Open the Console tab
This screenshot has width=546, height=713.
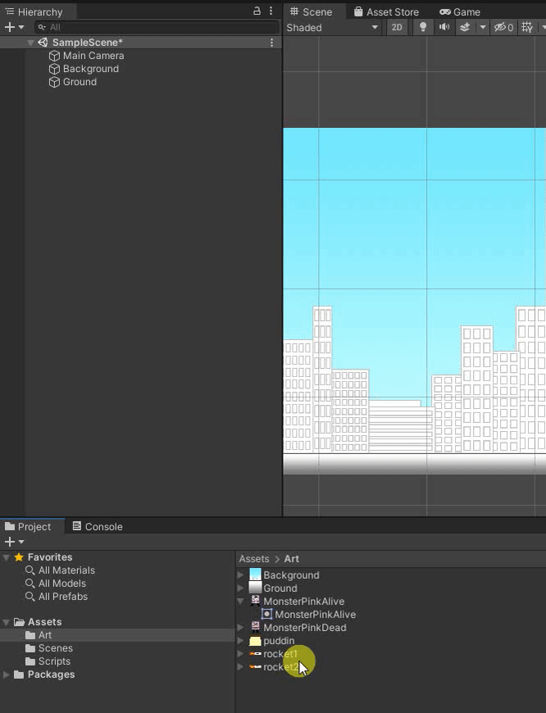[x=97, y=526]
